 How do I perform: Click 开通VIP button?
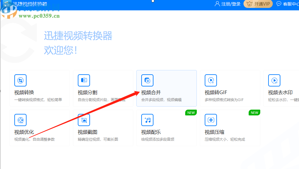pos(258,4)
